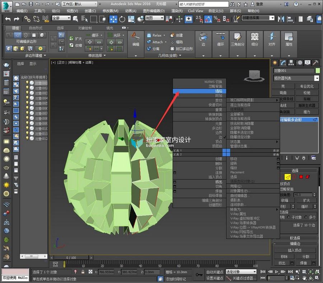Select the 子对象 radio button
This screenshot has height=283, width=323.
click(x=289, y=217)
